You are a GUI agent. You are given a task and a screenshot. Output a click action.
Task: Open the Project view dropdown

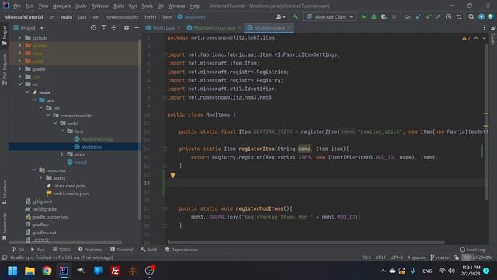click(29, 28)
